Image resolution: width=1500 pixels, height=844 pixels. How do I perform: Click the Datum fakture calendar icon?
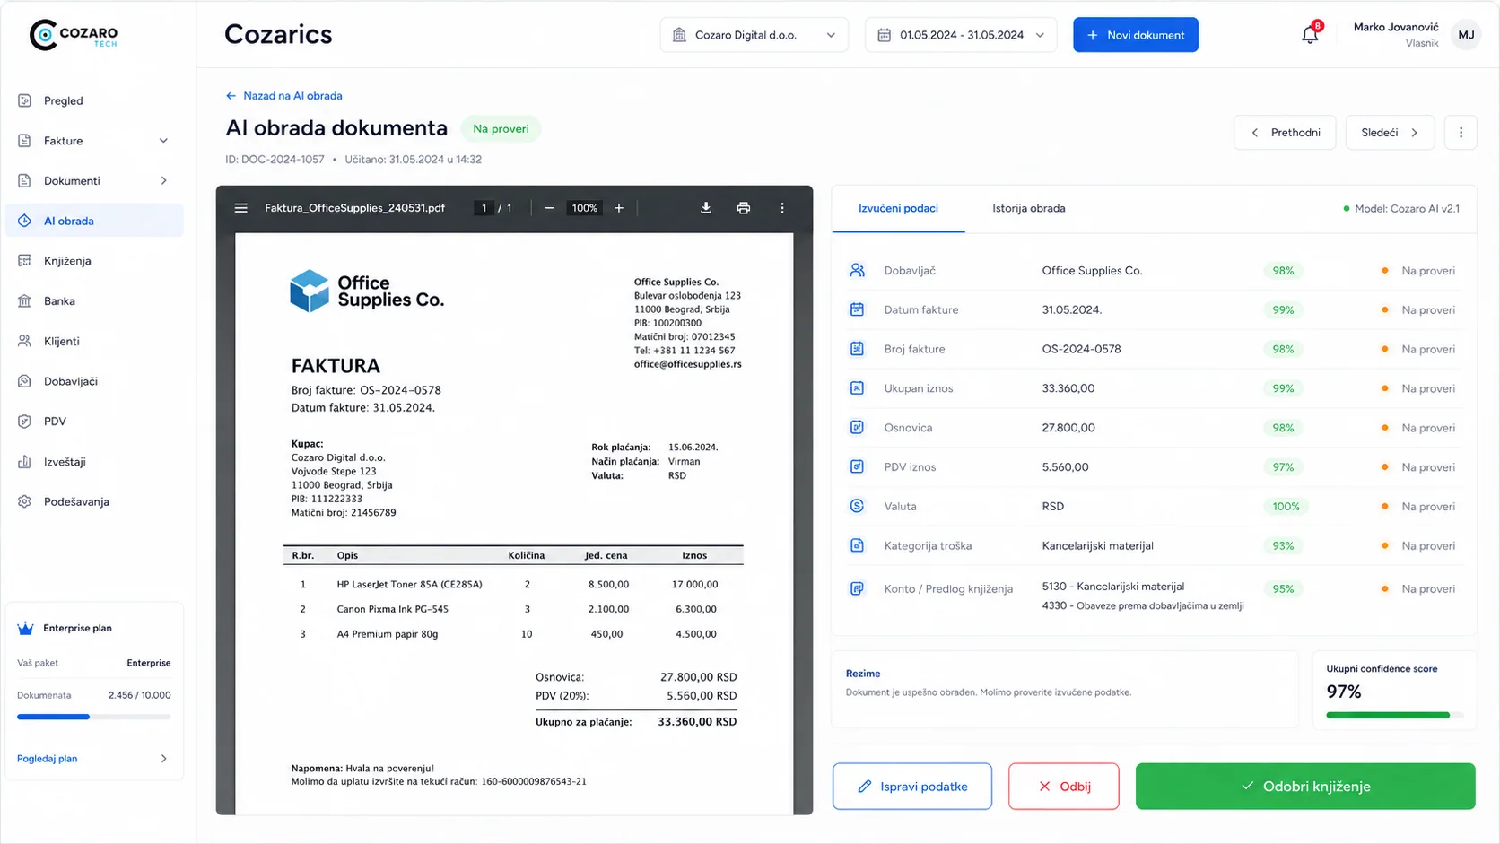coord(857,309)
